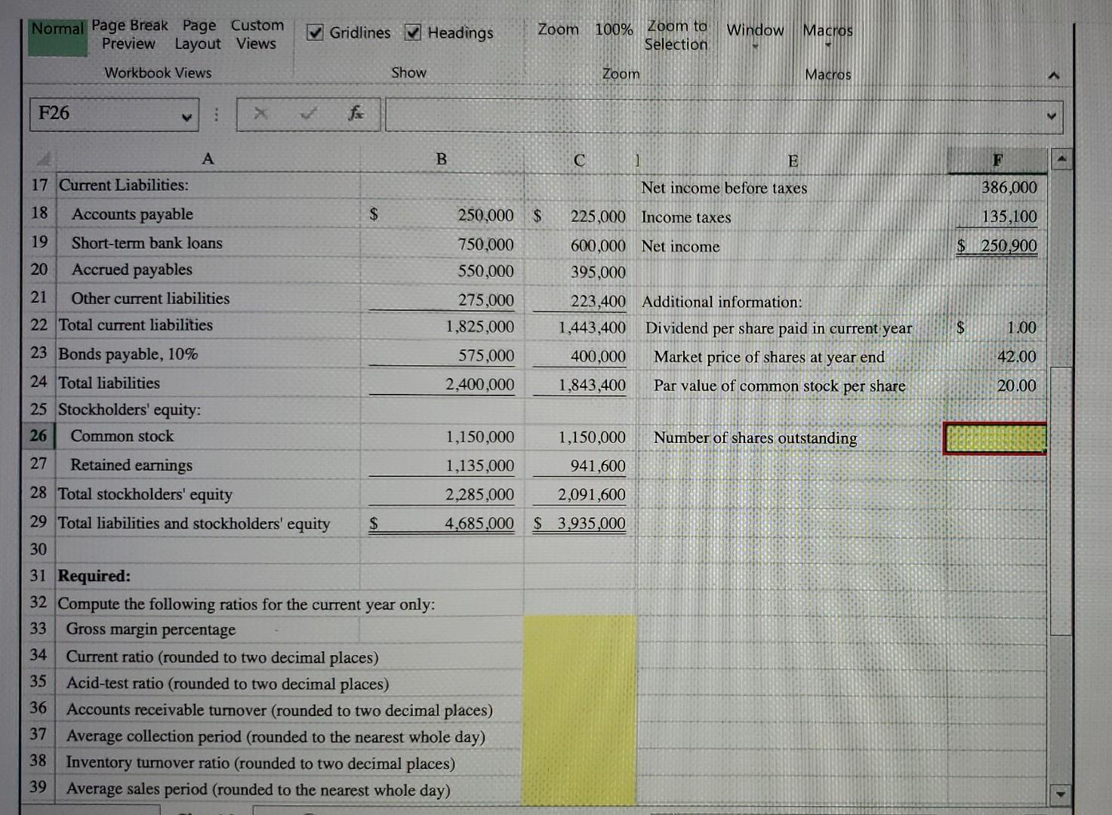Viewport: 1112px width, 815px height.
Task: Click the Insert Function (fx) icon
Action: click(x=355, y=114)
